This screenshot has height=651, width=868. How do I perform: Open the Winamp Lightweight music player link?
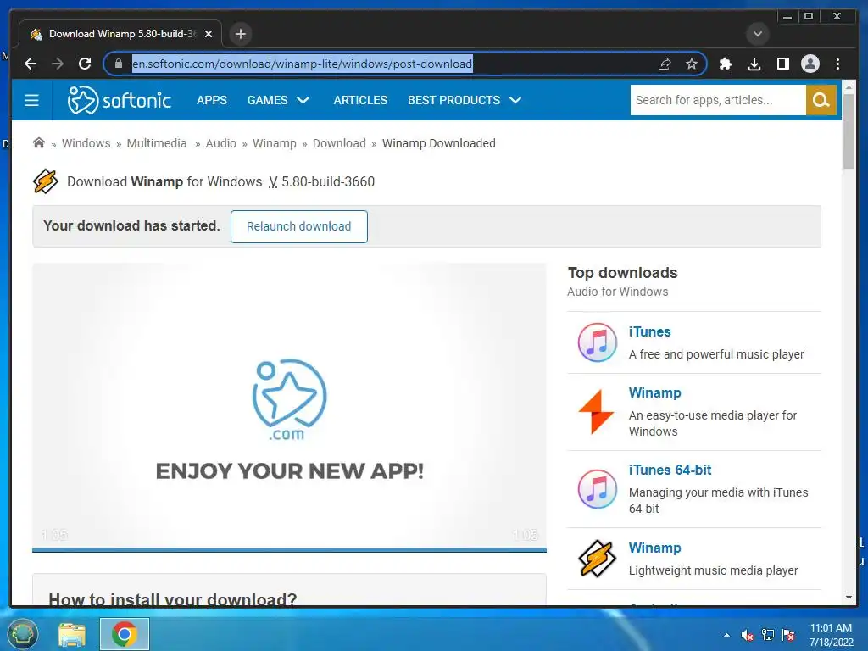tap(655, 548)
